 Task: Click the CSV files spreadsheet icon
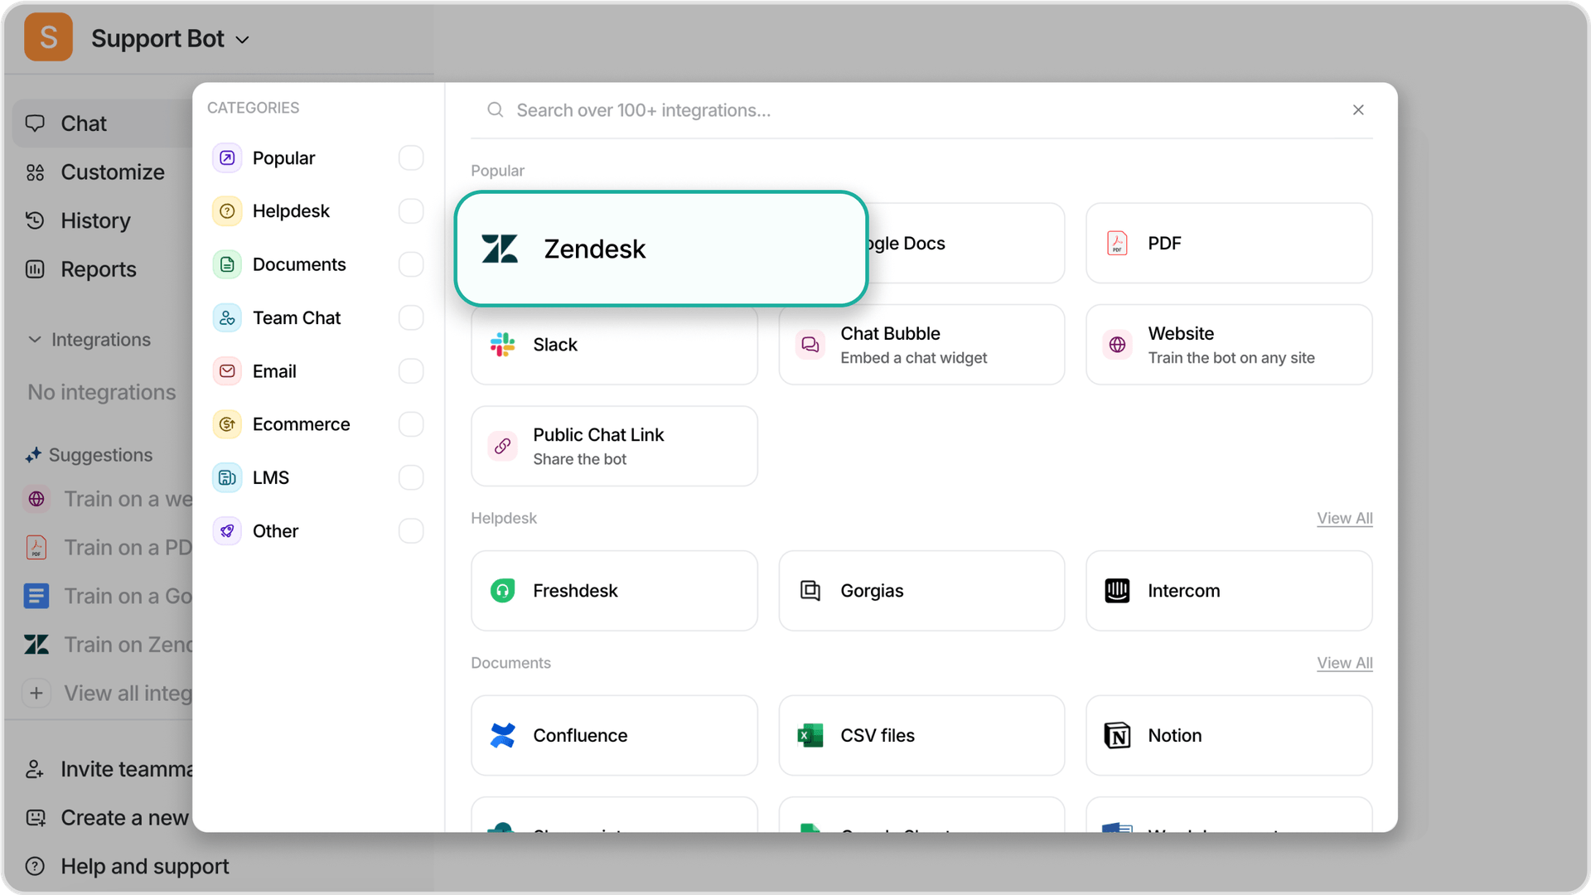click(810, 735)
